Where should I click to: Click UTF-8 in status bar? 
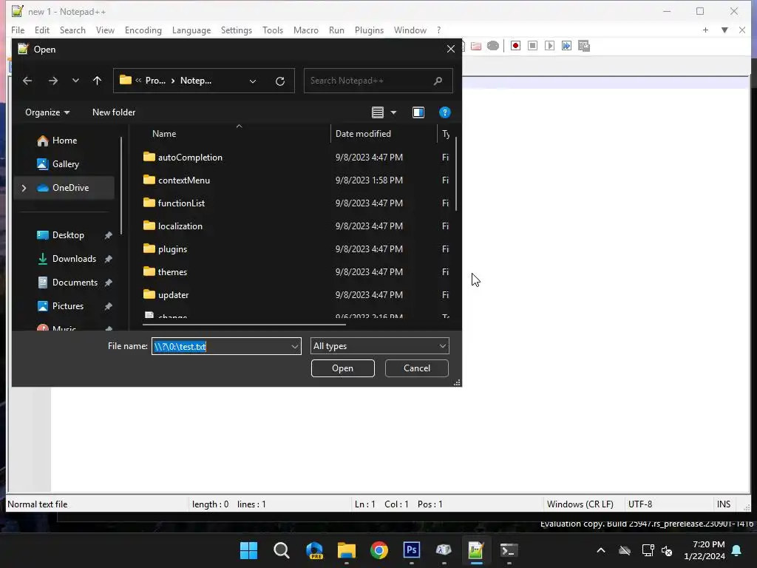tap(640, 504)
